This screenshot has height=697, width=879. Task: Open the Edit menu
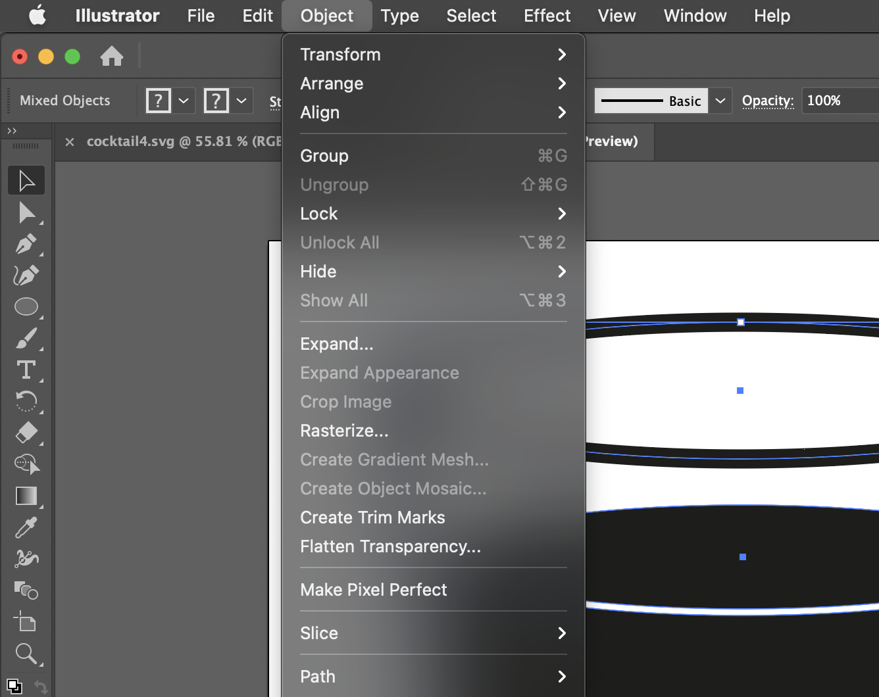(x=257, y=15)
